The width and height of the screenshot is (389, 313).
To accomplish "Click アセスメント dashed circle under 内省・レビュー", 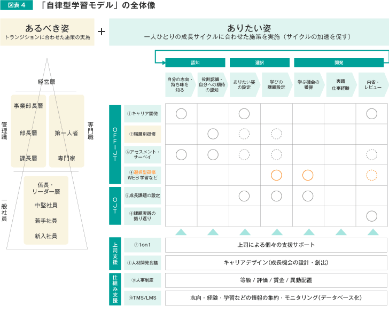I will [x=372, y=155].
